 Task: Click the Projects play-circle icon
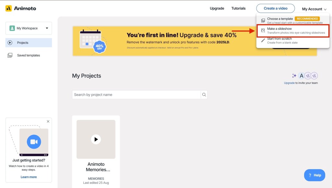(x=10, y=42)
